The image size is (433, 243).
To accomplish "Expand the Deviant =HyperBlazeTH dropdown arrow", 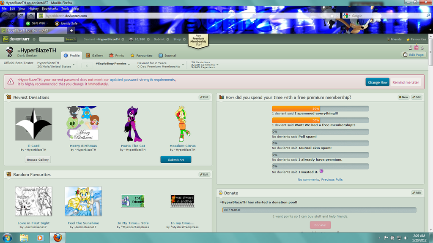I will click(x=123, y=39).
